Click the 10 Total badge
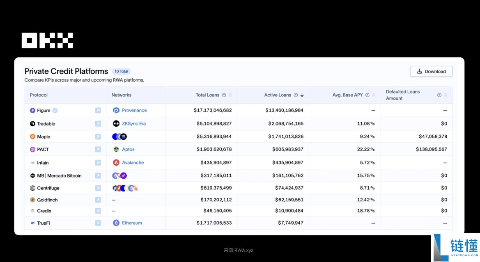The width and height of the screenshot is (480, 262). click(121, 71)
